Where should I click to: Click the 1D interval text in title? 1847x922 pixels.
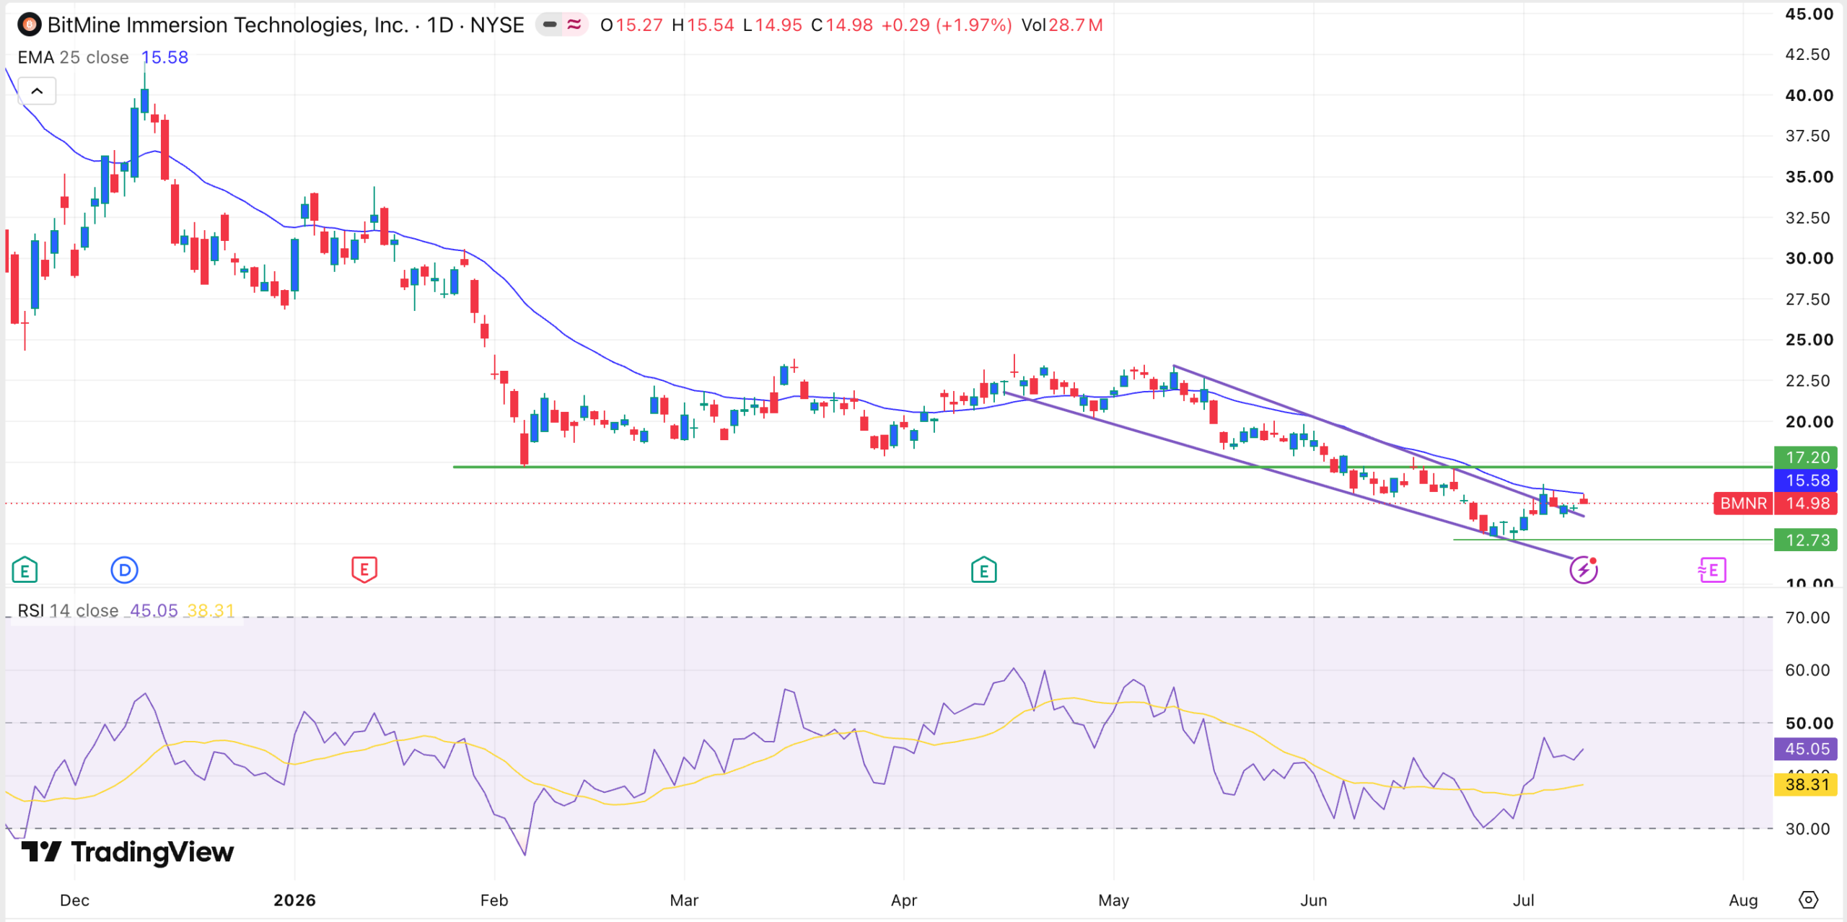pyautogui.click(x=439, y=25)
